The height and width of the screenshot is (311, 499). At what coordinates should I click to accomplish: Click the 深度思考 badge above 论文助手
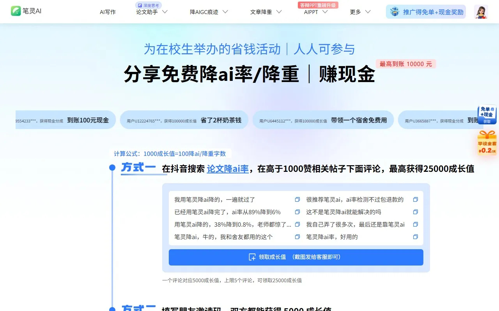(148, 5)
